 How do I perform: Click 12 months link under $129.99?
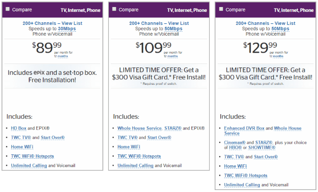(x=276, y=56)
